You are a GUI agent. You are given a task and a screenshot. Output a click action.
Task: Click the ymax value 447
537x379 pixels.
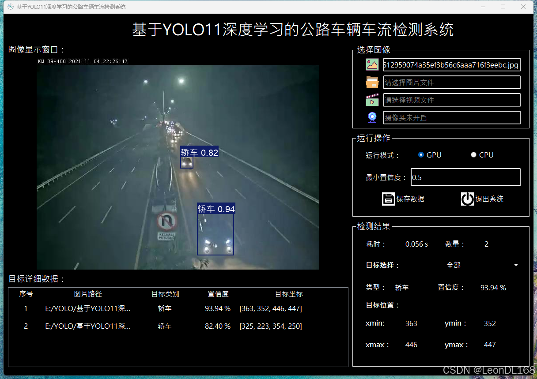(x=490, y=345)
